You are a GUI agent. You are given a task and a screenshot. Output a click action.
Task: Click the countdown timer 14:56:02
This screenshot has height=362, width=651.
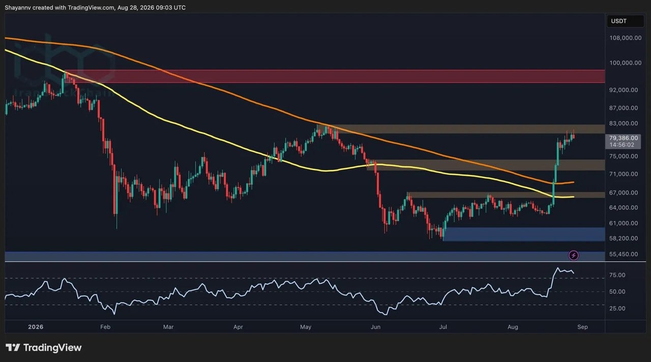tap(622, 145)
